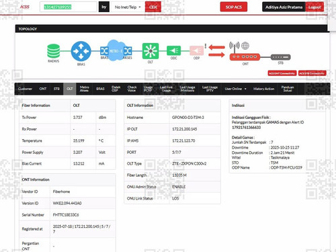Open the No Inet/Telp dropdown

(x=128, y=7)
